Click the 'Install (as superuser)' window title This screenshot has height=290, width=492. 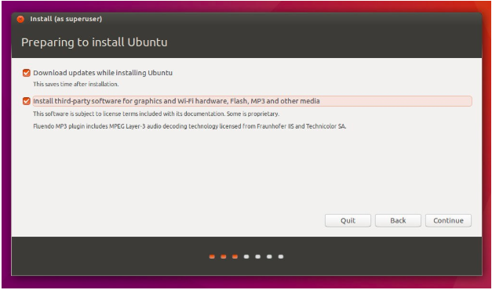tap(66, 19)
